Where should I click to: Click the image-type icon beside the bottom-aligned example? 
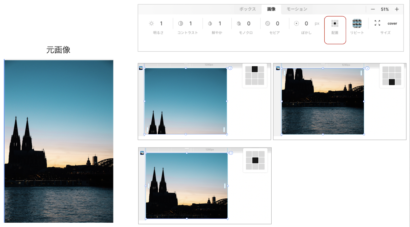[x=278, y=68]
